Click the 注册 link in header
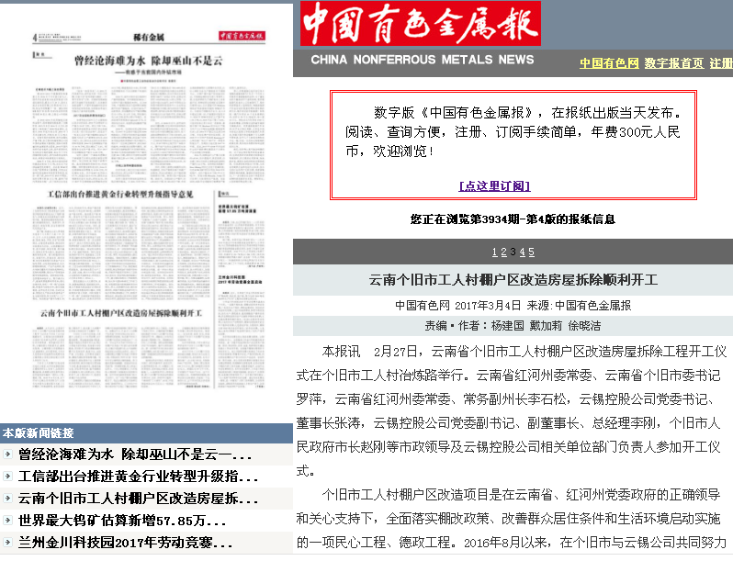The image size is (733, 561). pos(721,63)
